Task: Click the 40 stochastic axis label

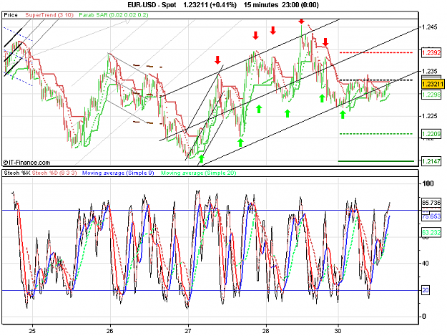Action: pyautogui.click(x=426, y=264)
